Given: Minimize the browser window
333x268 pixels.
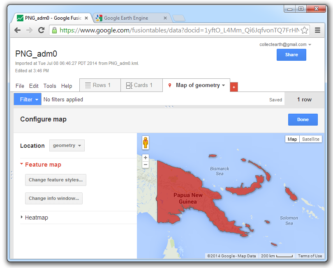Looking at the screenshot, I should pyautogui.click(x=290, y=9).
